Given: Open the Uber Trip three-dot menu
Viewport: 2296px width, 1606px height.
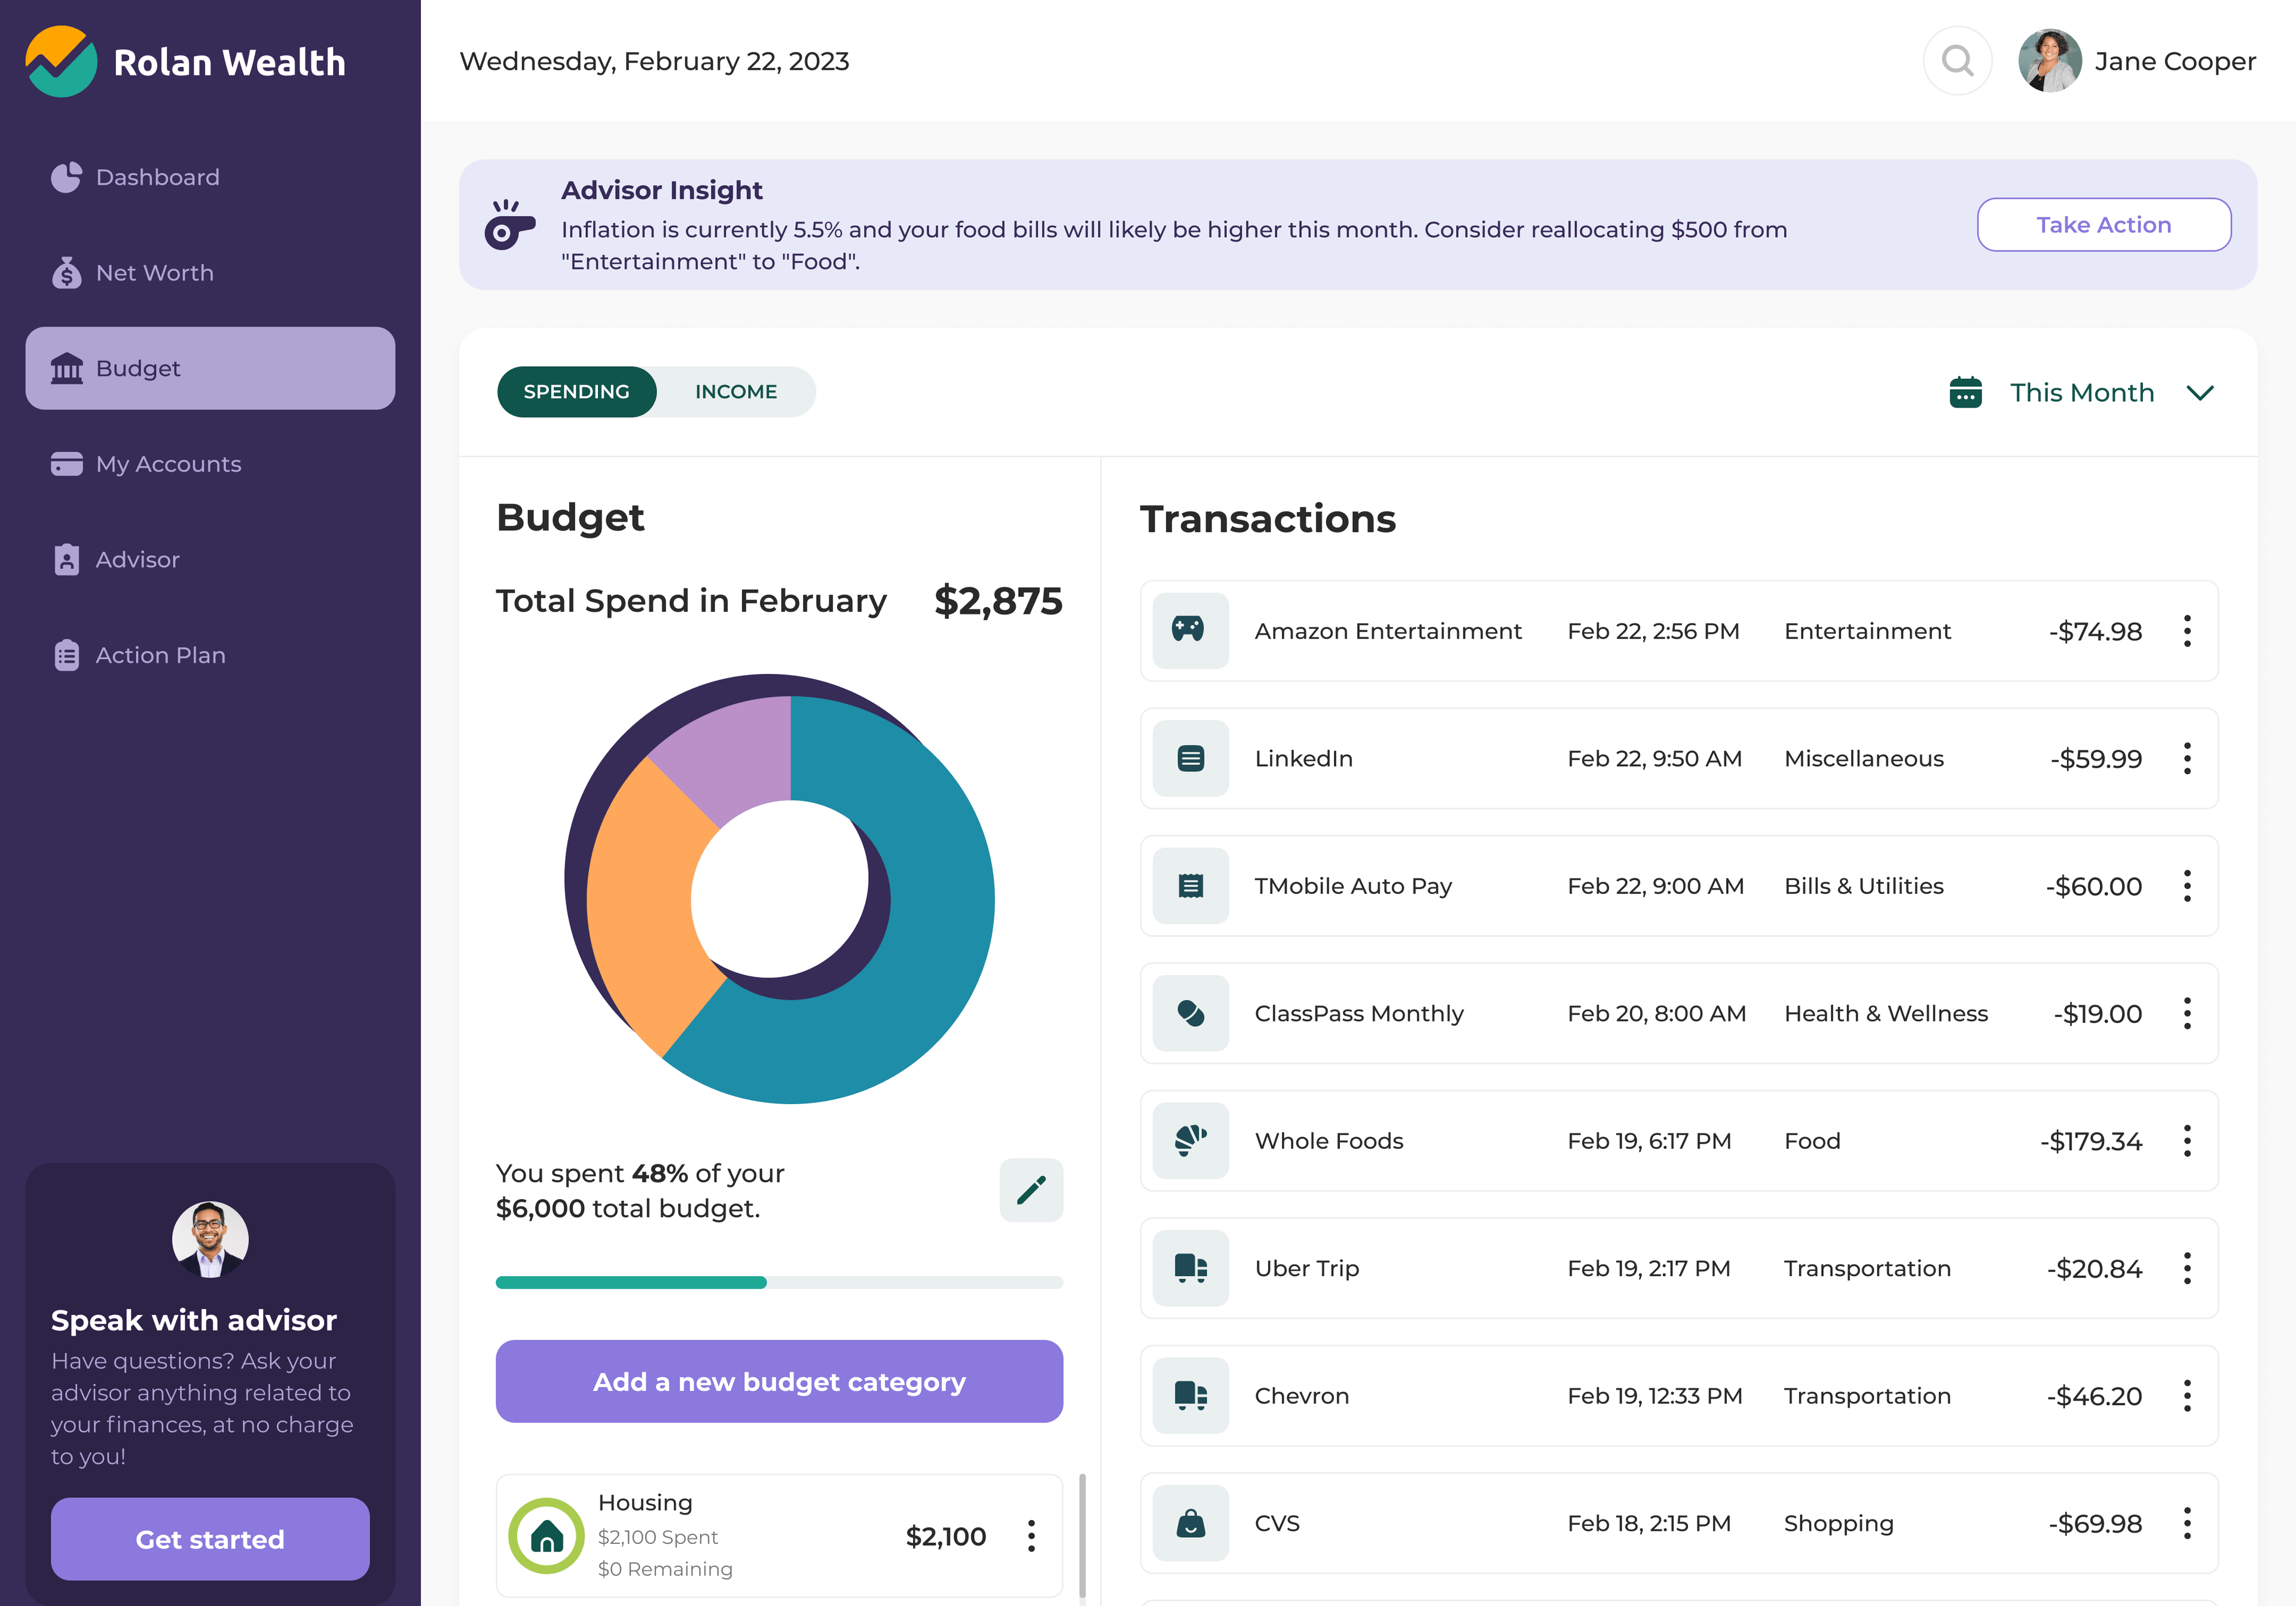Looking at the screenshot, I should click(2187, 1268).
